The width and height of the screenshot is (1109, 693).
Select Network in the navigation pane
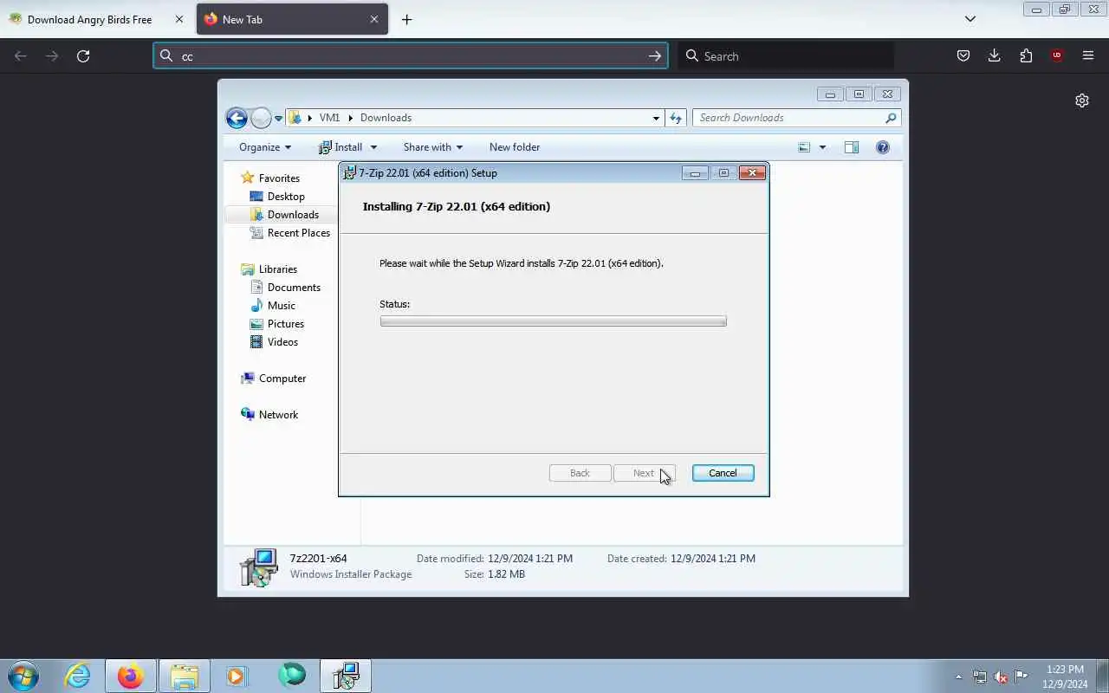coord(278,415)
